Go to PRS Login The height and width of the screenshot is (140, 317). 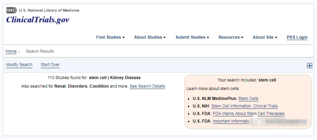(x=297, y=37)
